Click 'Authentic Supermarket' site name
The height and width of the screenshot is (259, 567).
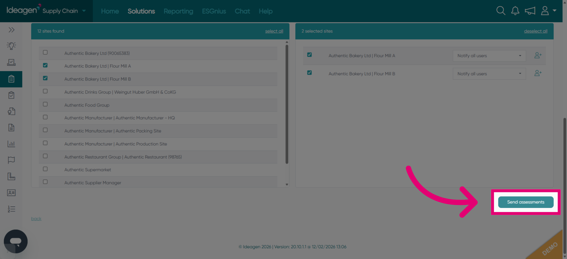click(x=88, y=170)
